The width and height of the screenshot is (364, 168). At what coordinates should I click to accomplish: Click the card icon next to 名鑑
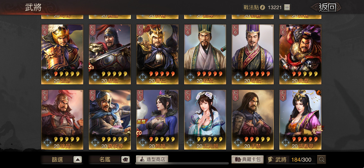coord(125,159)
